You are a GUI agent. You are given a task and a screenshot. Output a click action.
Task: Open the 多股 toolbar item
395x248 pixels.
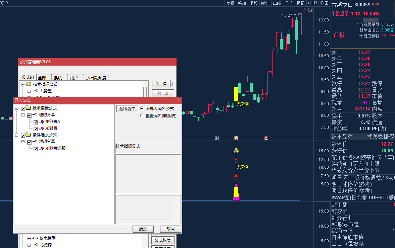click(x=253, y=3)
